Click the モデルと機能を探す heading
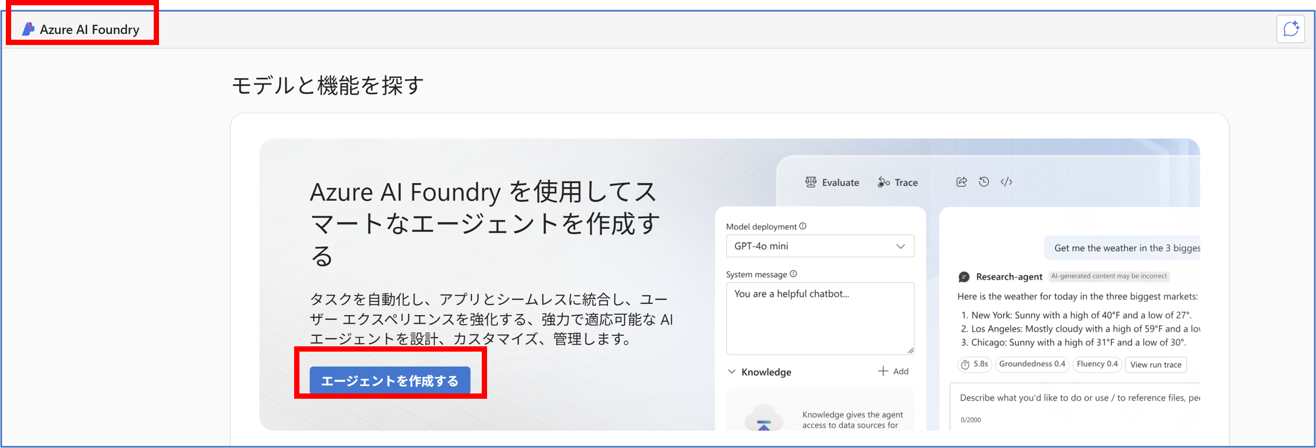The height and width of the screenshot is (448, 1316). [328, 85]
